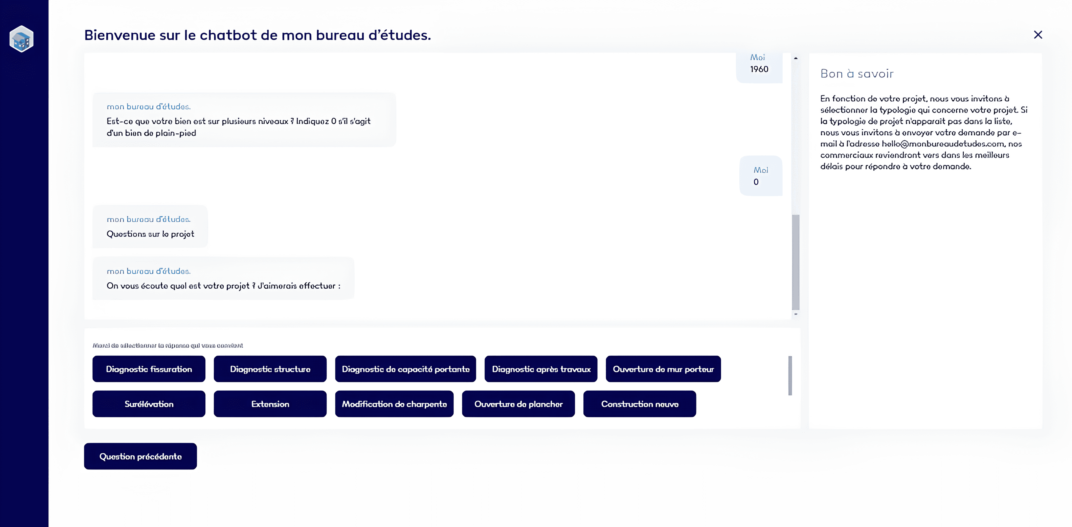Click the house logo icon in sidebar

tap(21, 39)
